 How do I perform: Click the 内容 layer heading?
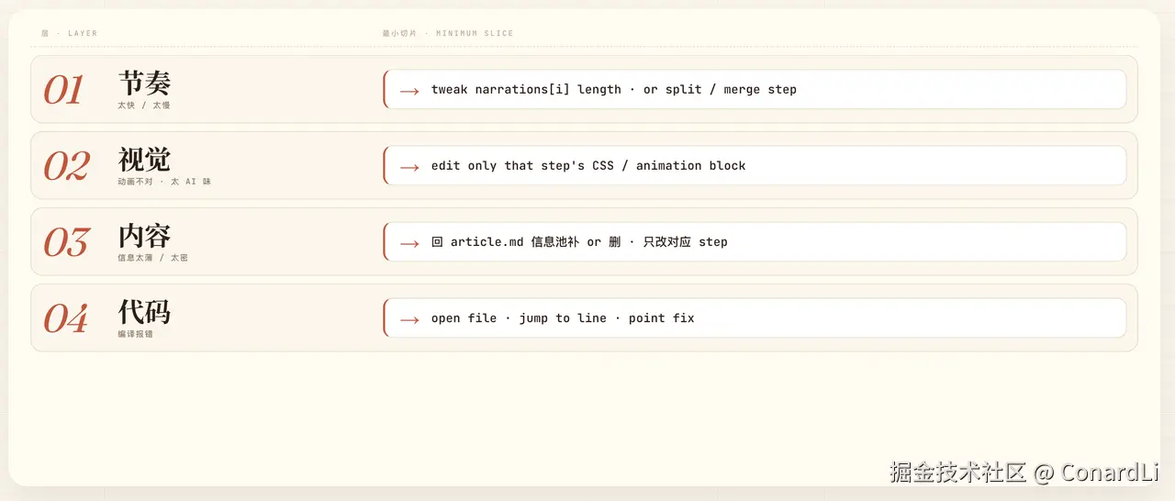144,236
